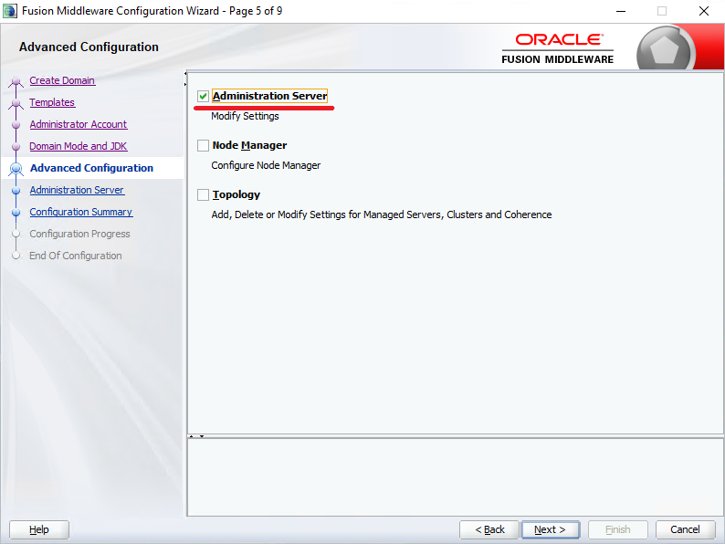Click the Managed Servers, Clusters description text
The width and height of the screenshot is (725, 544).
(382, 214)
